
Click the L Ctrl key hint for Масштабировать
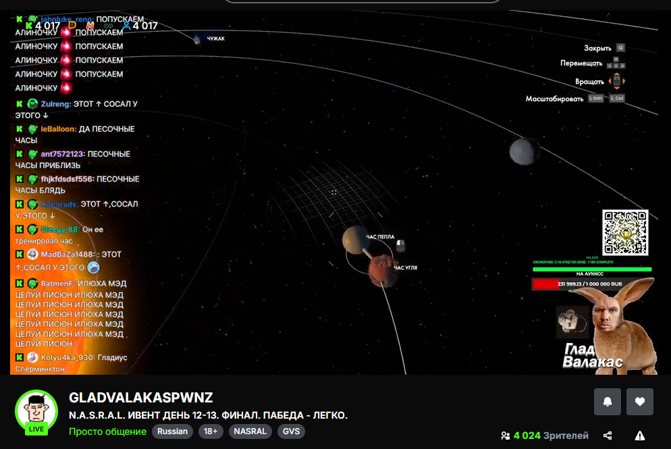[x=616, y=99]
